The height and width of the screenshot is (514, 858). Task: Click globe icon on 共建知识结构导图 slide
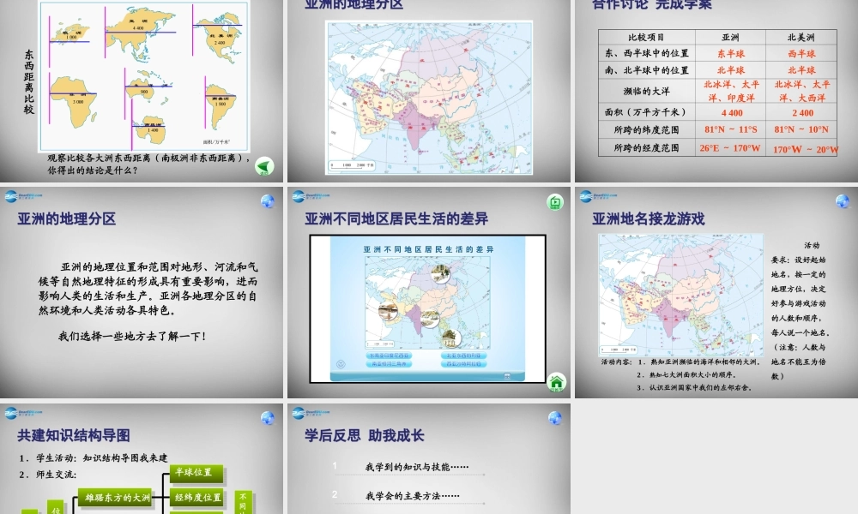pyautogui.click(x=268, y=418)
